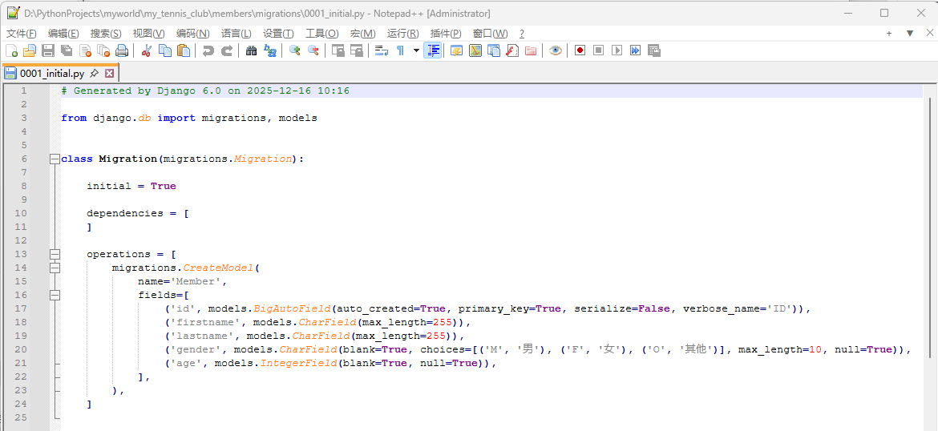Open the 编码(N) menu
Image resolution: width=938 pixels, height=431 pixels.
click(x=192, y=34)
